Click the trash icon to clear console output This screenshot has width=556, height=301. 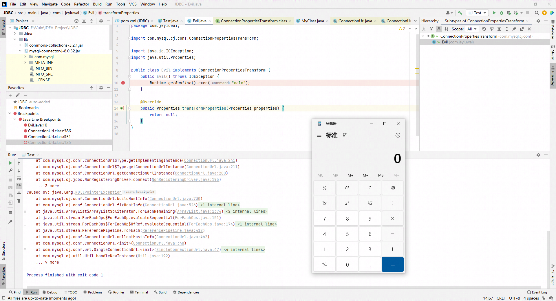pyautogui.click(x=19, y=201)
